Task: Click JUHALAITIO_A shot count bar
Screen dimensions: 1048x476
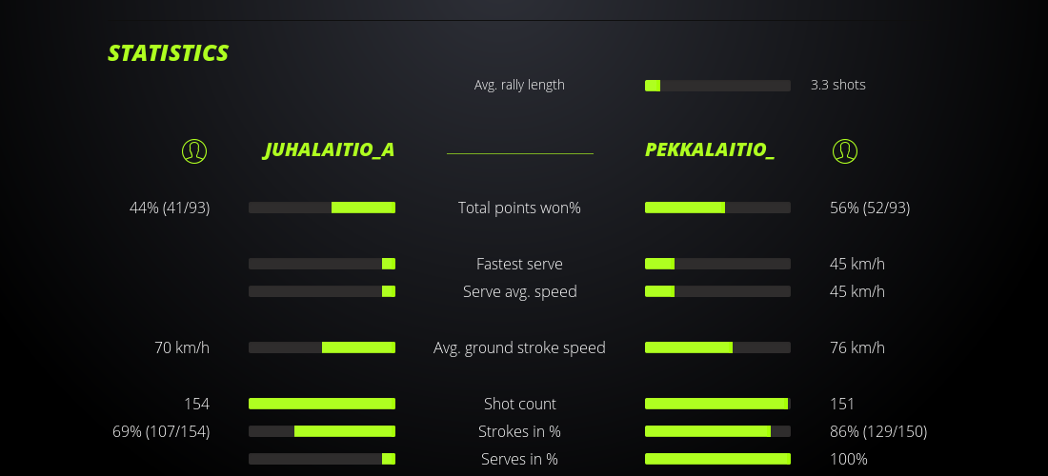Action: (322, 404)
